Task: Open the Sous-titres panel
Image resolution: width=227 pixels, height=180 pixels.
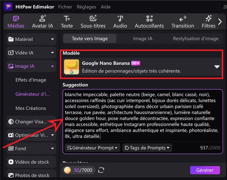Action: point(93,22)
